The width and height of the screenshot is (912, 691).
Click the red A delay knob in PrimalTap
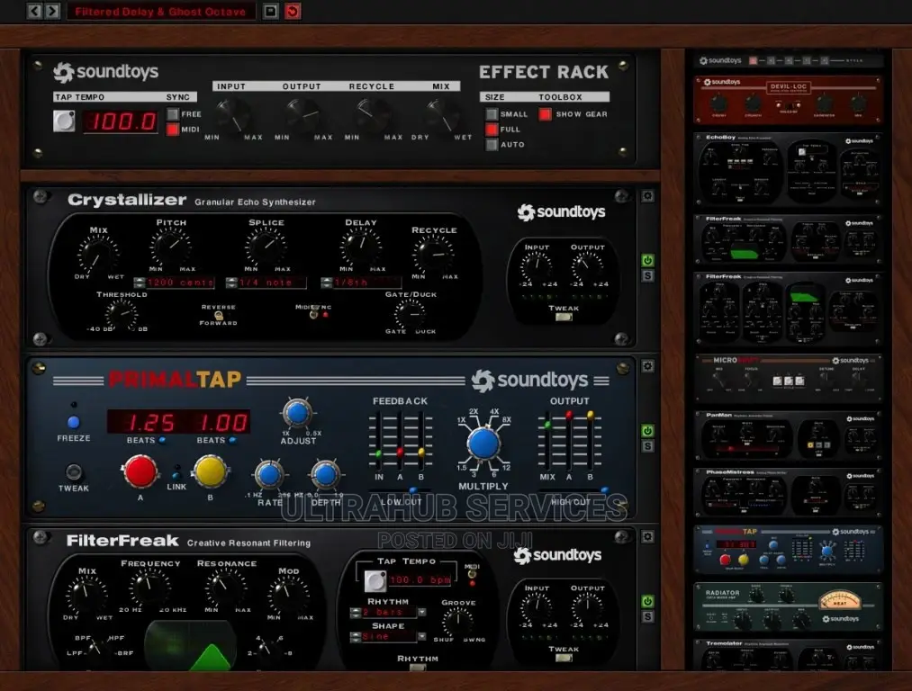pyautogui.click(x=140, y=471)
